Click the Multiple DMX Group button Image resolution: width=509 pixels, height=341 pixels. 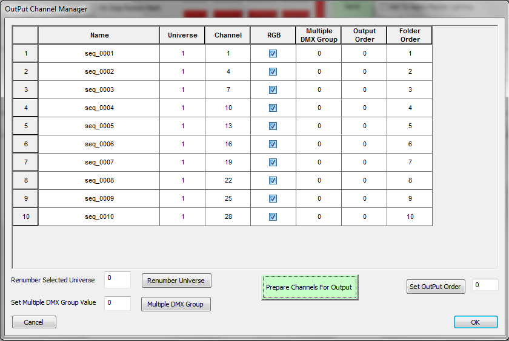click(176, 304)
